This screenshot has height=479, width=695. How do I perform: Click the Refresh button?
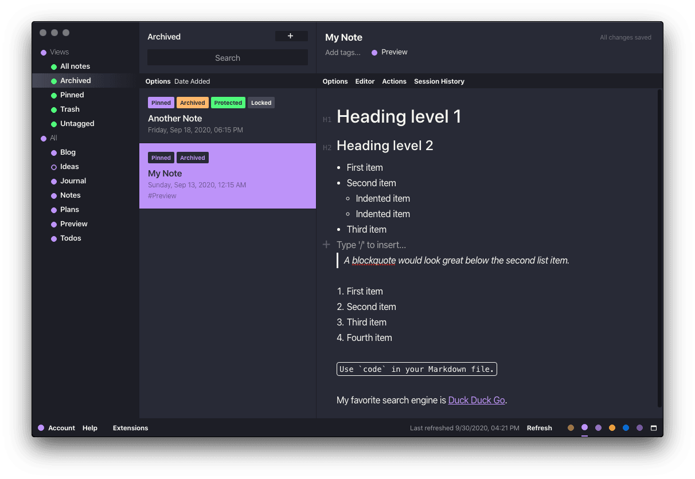point(539,428)
